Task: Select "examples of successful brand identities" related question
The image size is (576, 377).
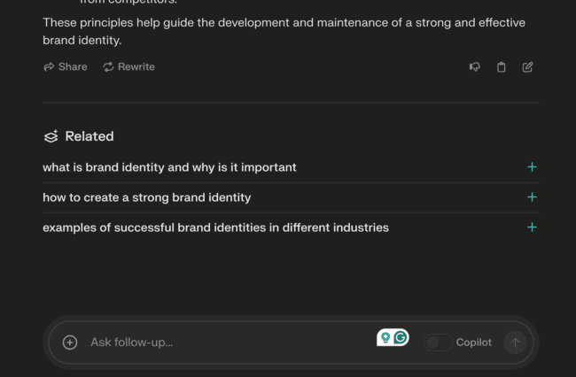Action: tap(215, 227)
